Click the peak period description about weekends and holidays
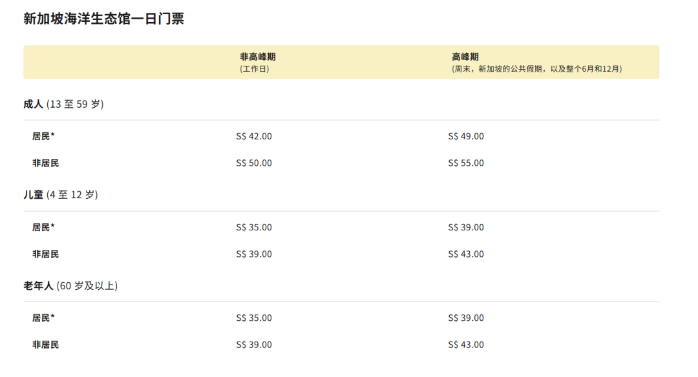Image resolution: width=698 pixels, height=377 pixels. (537, 69)
